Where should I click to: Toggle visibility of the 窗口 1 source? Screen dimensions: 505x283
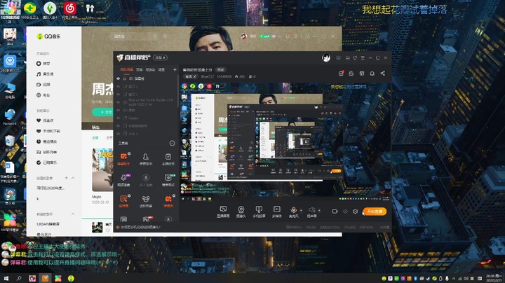pyautogui.click(x=119, y=95)
